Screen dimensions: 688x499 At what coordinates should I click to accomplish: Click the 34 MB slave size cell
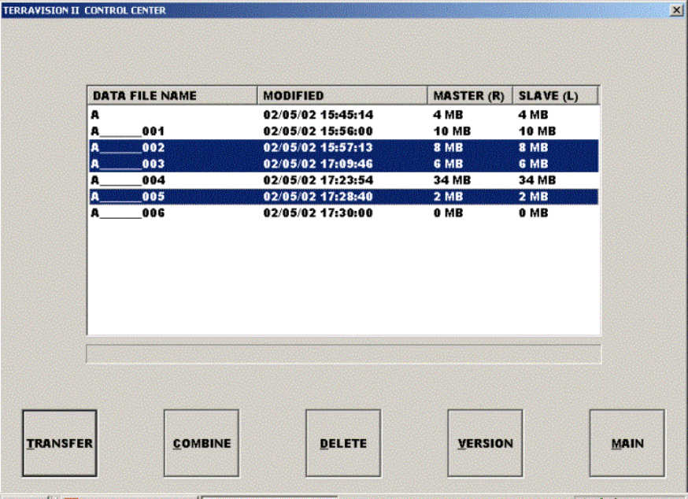point(537,180)
